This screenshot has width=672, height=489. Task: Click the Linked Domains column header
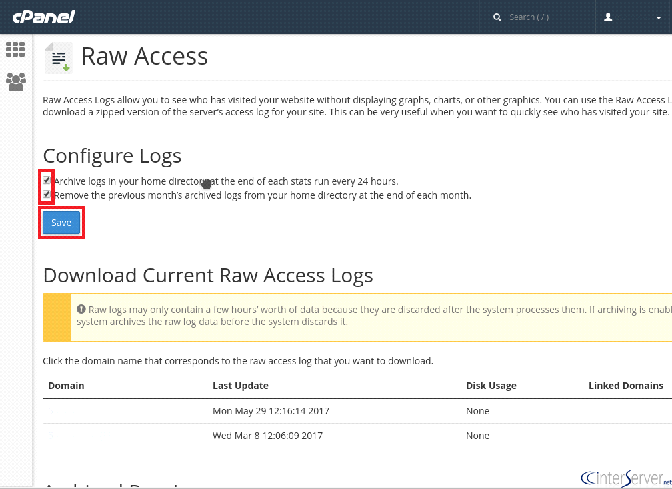626,385
